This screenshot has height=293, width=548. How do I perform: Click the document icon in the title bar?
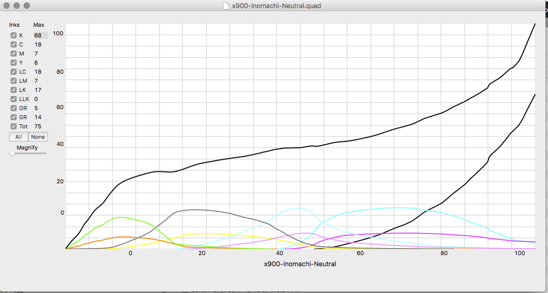coord(226,6)
